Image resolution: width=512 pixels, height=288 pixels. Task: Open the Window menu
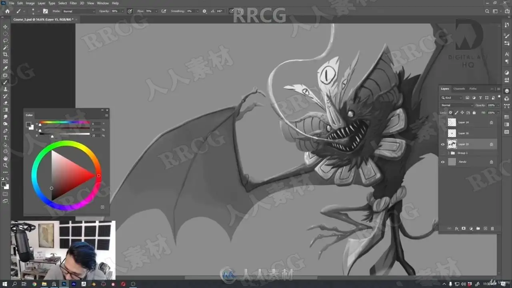click(103, 3)
